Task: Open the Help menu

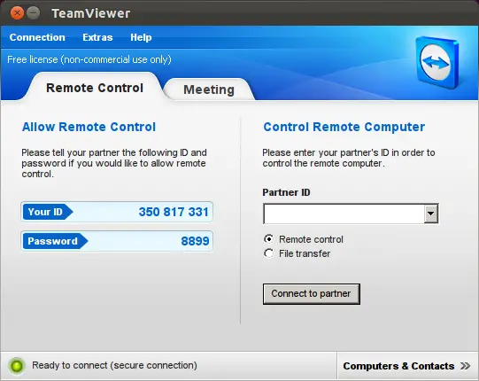Action: coord(141,37)
